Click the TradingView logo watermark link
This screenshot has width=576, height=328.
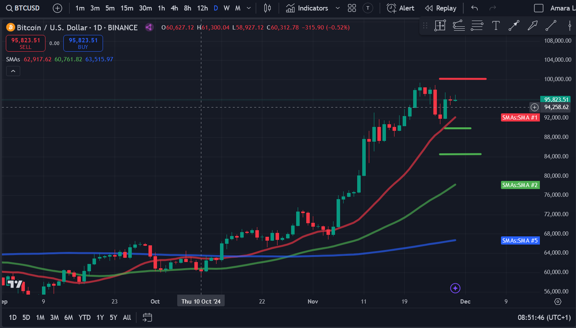16,284
